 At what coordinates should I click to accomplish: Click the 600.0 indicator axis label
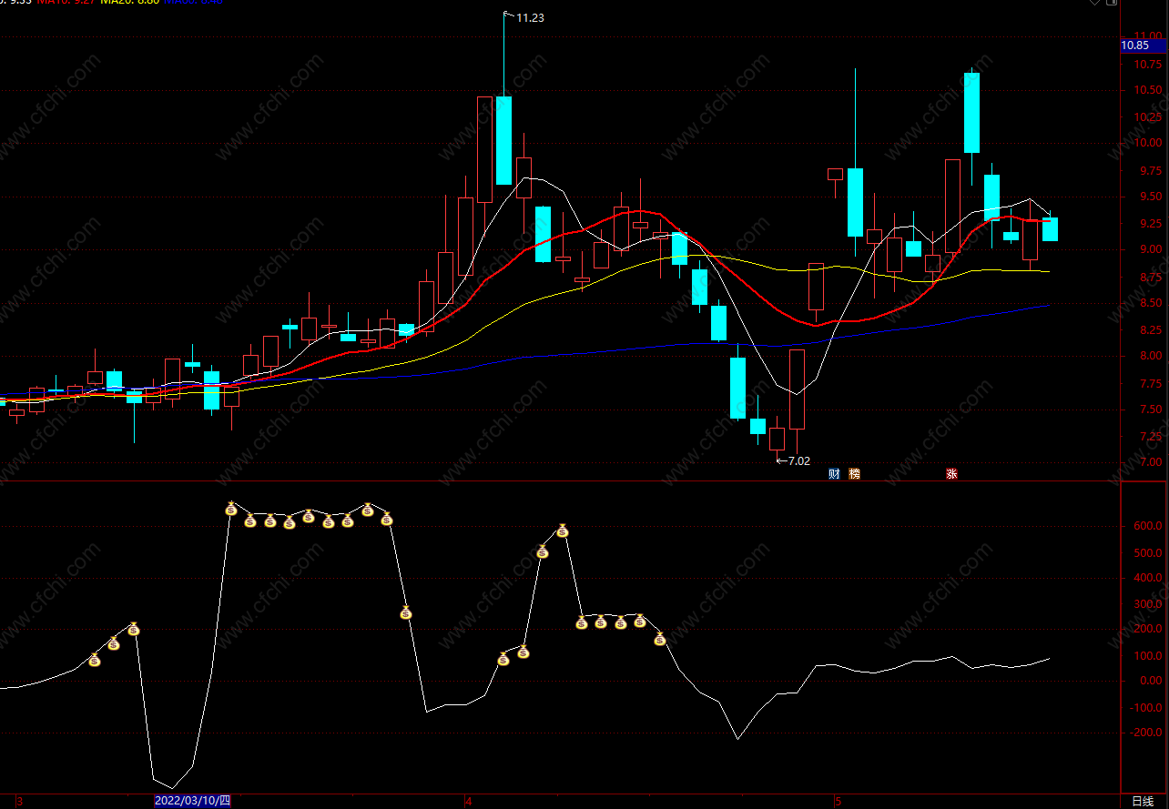(x=1147, y=526)
